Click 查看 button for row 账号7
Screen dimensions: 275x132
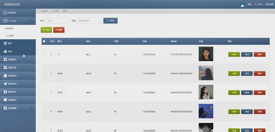tap(234, 93)
